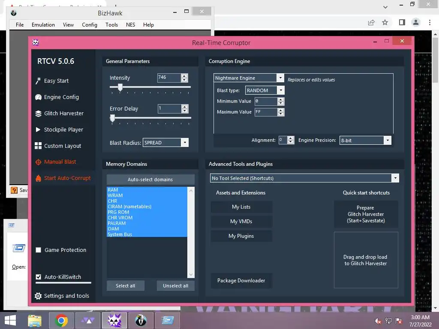This screenshot has height=329, width=439.
Task: Click BizHawk logo icon in title bar
Action: [x=13, y=13]
